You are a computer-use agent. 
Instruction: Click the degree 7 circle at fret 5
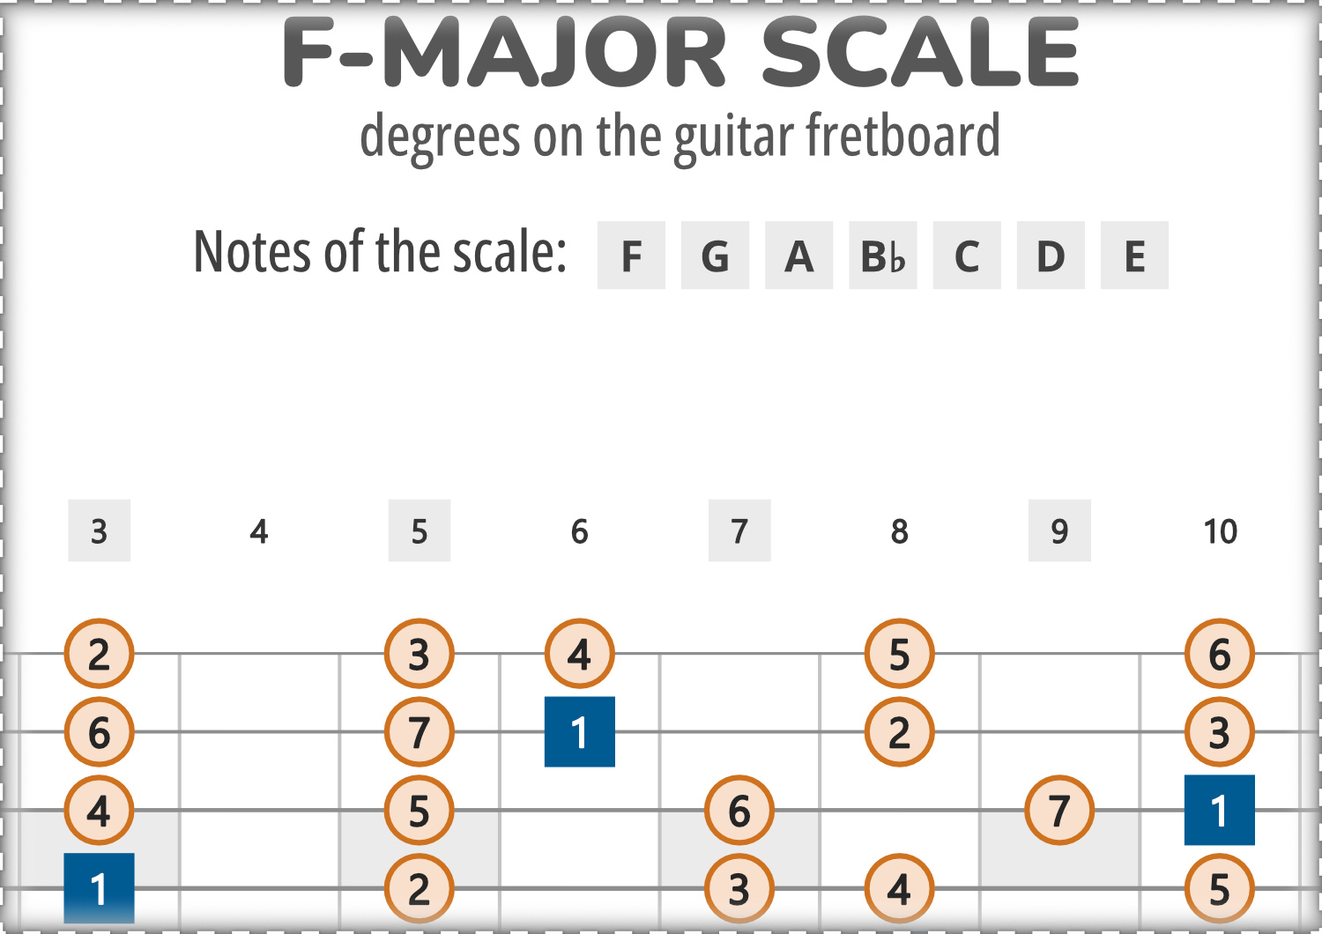420,731
